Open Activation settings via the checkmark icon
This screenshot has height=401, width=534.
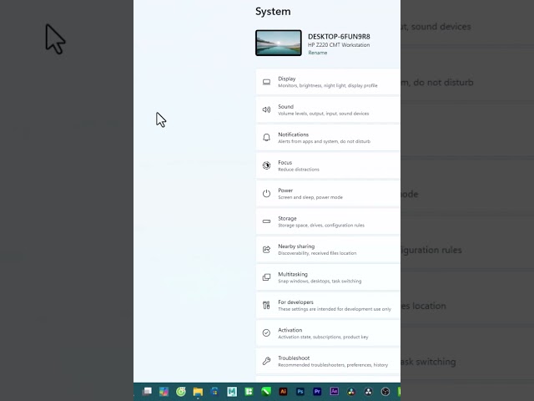[266, 332]
